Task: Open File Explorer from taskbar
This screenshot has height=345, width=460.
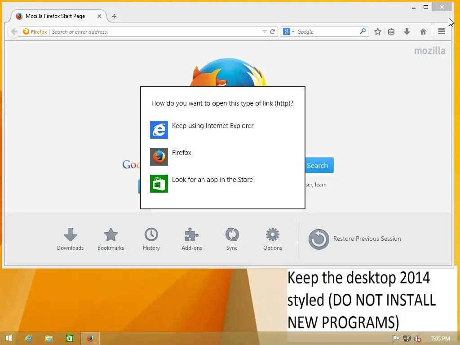Action: 49,338
